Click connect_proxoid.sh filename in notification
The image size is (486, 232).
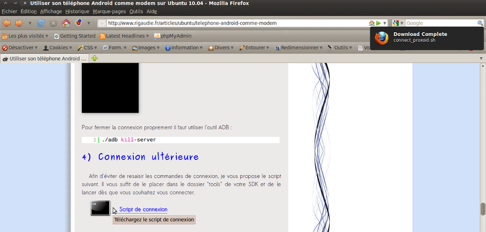[x=414, y=40]
